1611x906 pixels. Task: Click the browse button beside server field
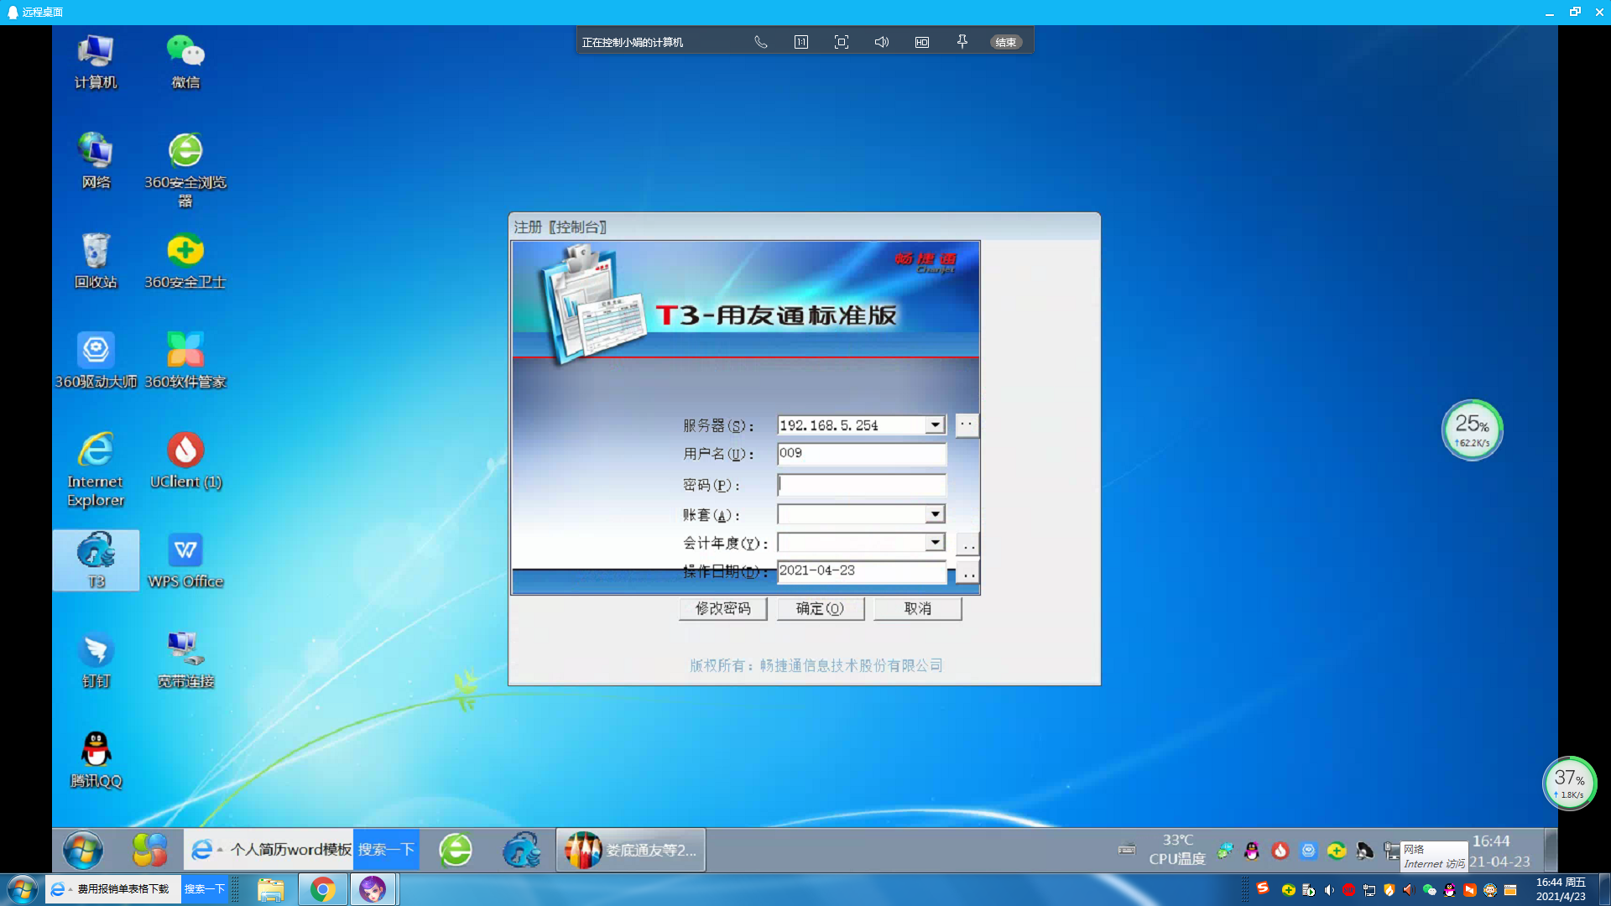967,425
